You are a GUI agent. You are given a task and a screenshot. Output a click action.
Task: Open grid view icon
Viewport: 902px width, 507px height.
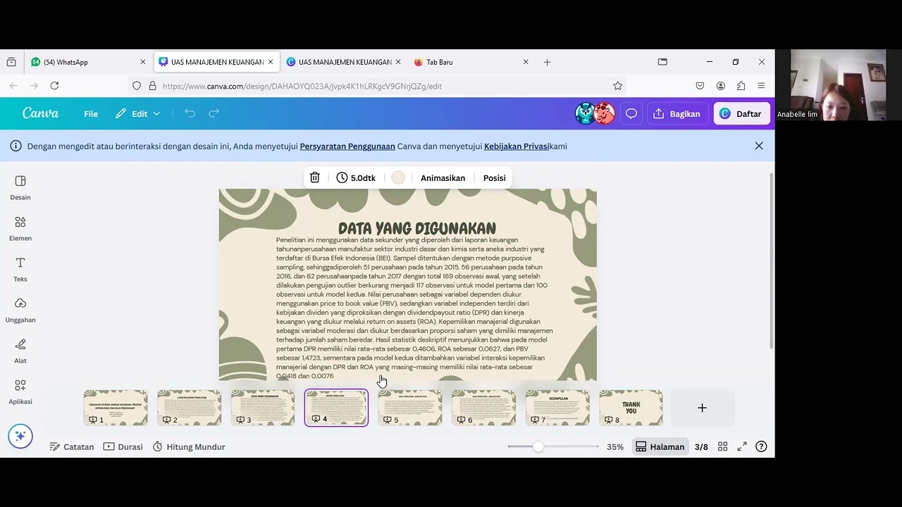[x=722, y=446]
